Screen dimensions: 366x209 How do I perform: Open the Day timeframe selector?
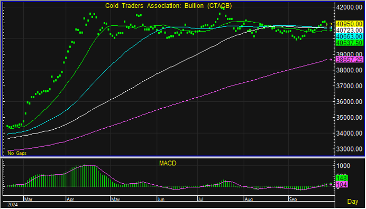[352, 202]
